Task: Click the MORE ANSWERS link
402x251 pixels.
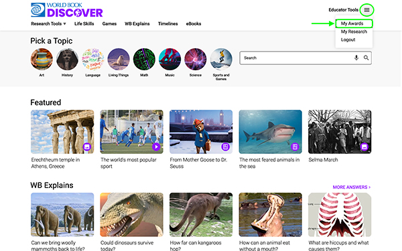Action: coord(352,187)
